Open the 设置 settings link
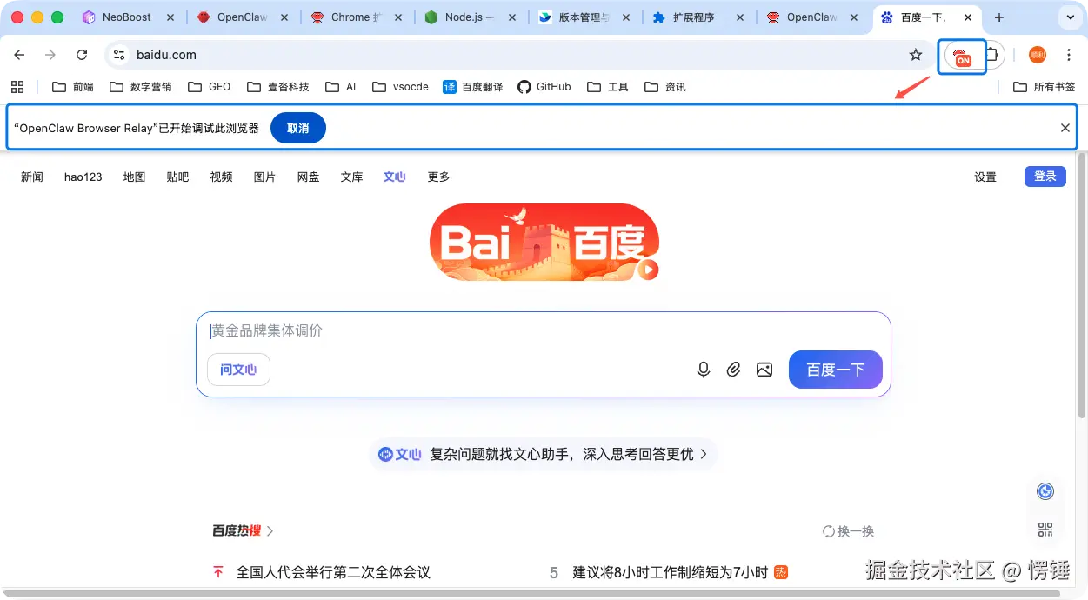 tap(985, 177)
